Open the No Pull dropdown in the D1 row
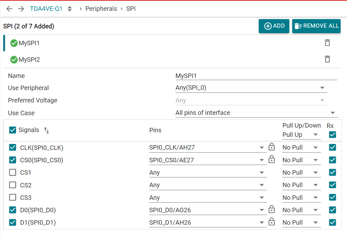 point(301,222)
